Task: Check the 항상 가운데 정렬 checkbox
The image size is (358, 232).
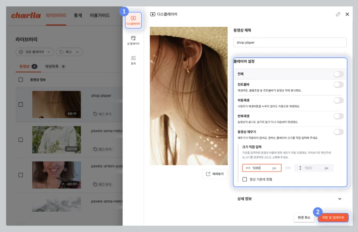Action: (245, 179)
